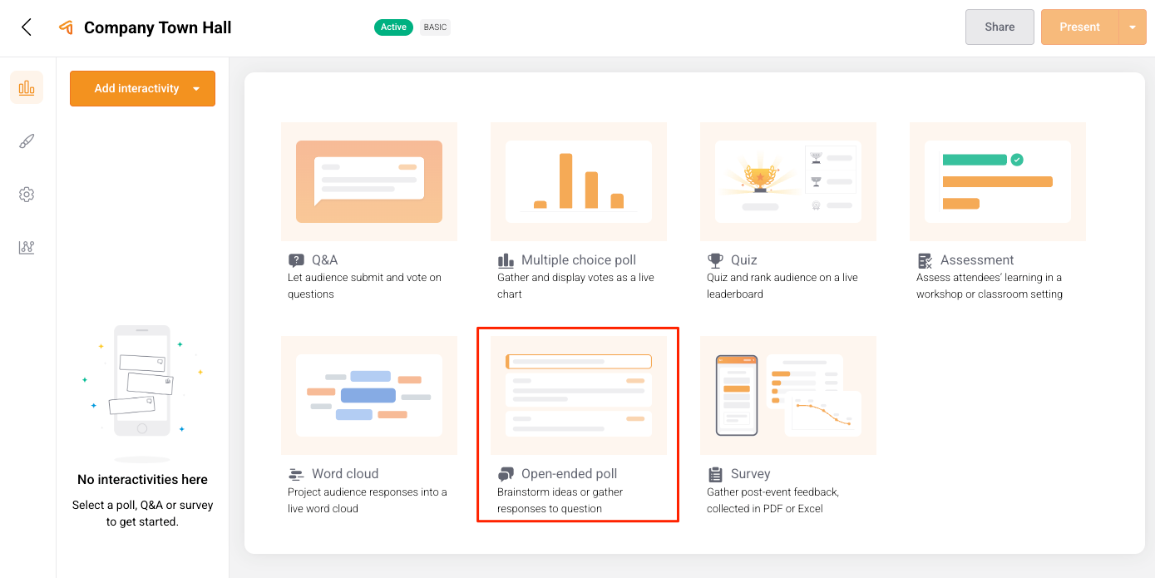Click the Share button
Viewport: 1155px width, 578px height.
point(1000,27)
